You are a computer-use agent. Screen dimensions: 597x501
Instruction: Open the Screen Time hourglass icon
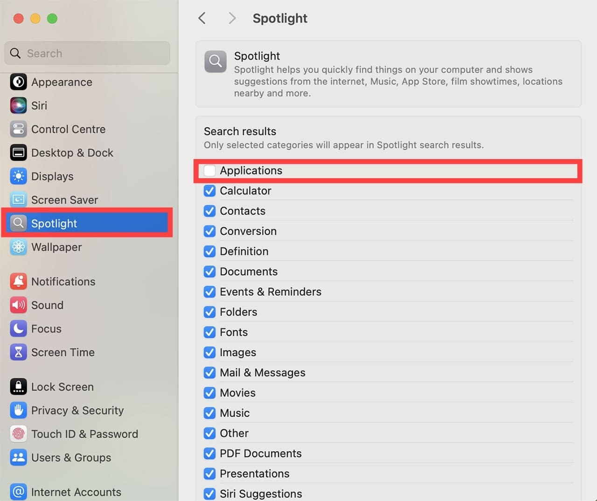point(19,352)
